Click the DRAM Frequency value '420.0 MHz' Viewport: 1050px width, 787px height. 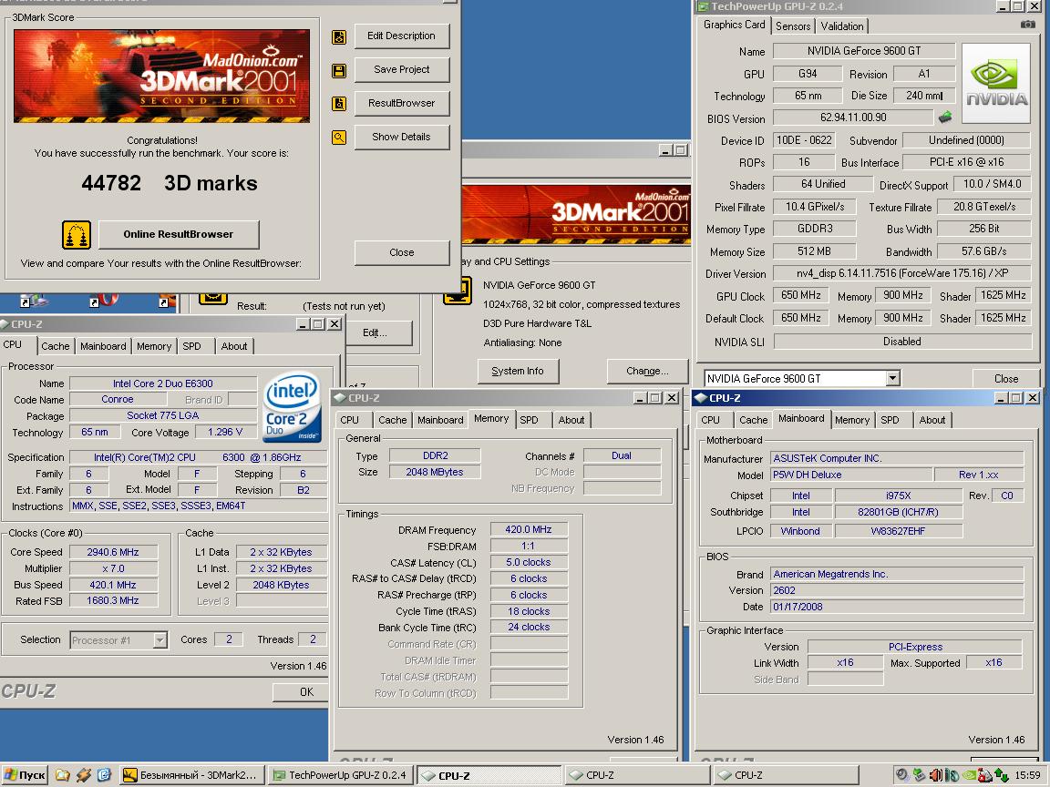point(529,529)
